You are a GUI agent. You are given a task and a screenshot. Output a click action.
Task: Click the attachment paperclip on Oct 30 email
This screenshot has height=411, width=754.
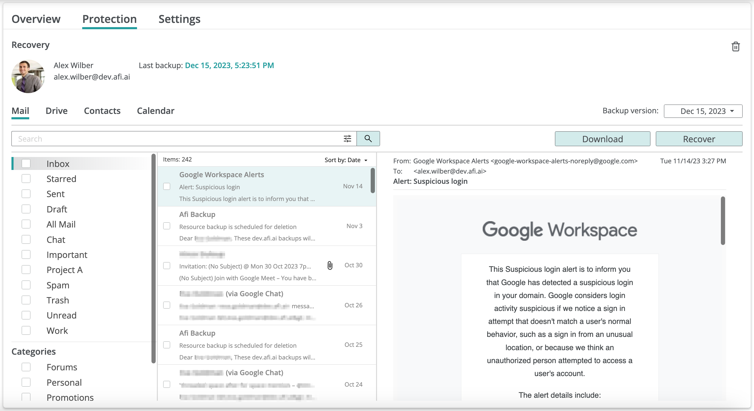pyautogui.click(x=330, y=265)
